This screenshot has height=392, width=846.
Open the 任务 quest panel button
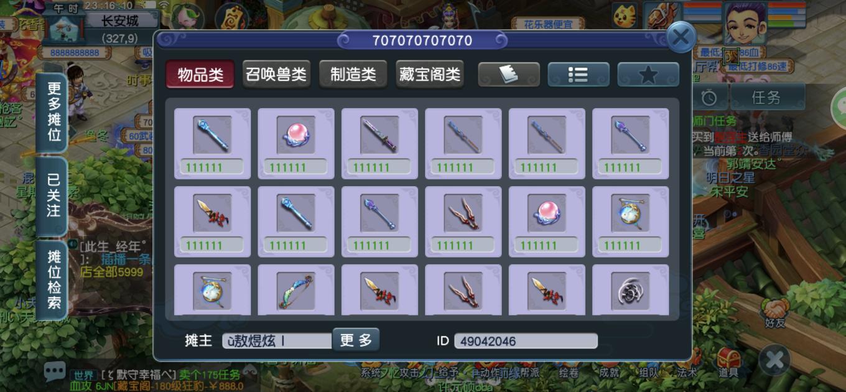pyautogui.click(x=766, y=98)
